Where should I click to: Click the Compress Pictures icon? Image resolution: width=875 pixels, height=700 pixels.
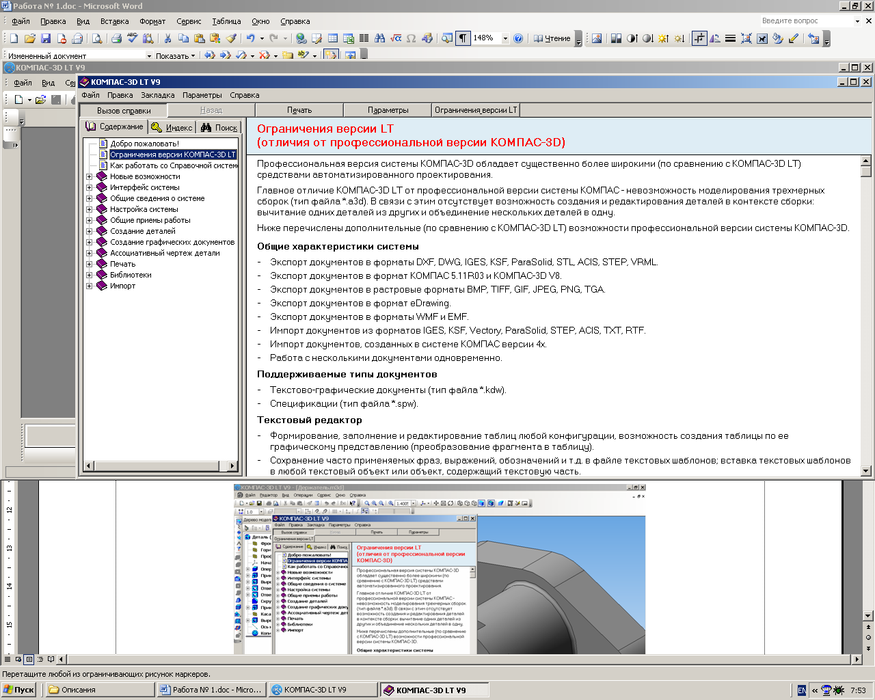point(746,38)
